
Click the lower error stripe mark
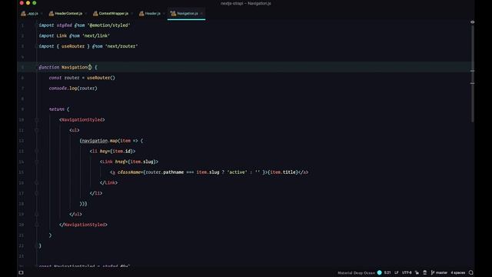click(472, 83)
